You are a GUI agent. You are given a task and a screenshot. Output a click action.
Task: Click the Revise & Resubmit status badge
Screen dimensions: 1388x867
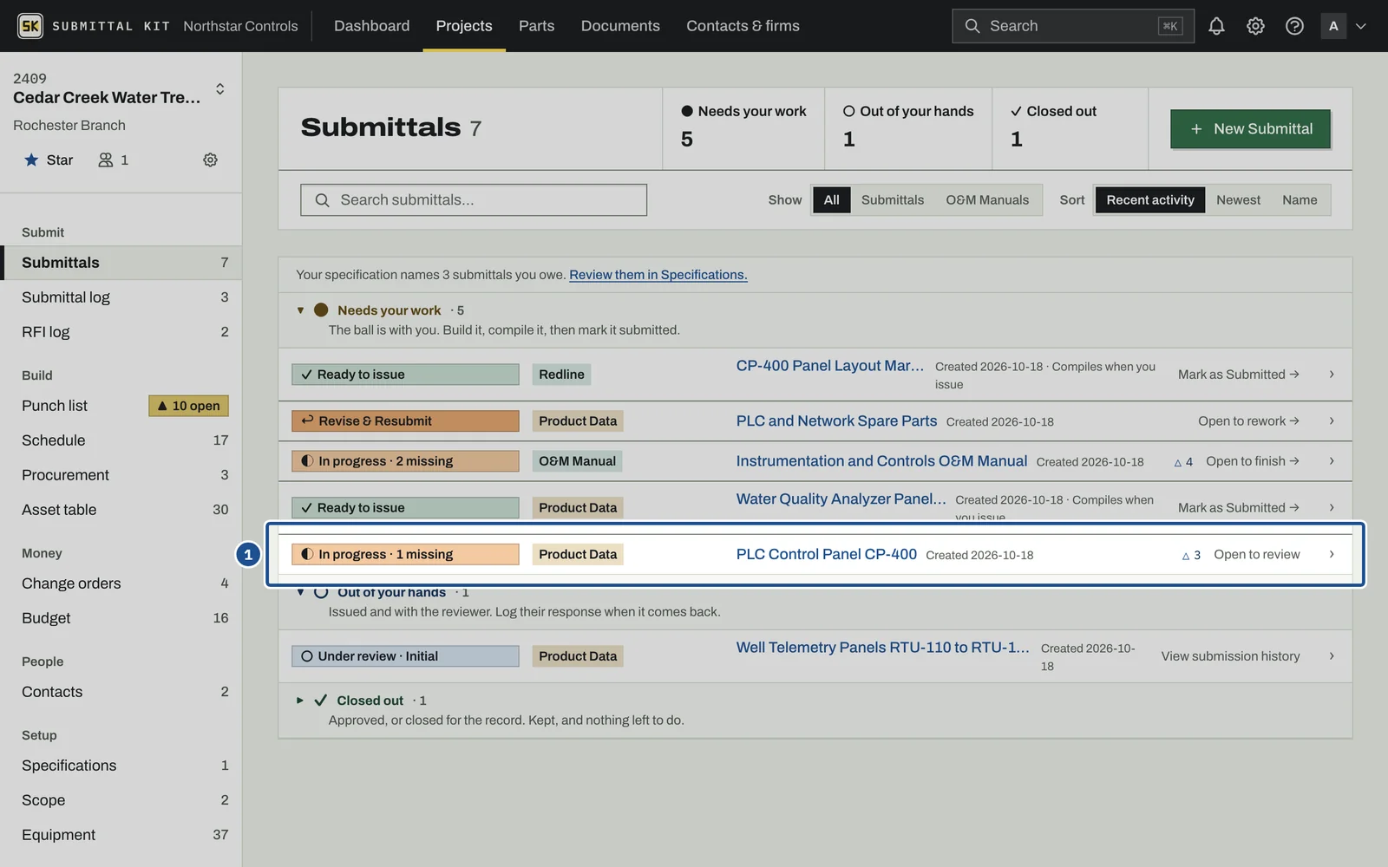tap(405, 420)
